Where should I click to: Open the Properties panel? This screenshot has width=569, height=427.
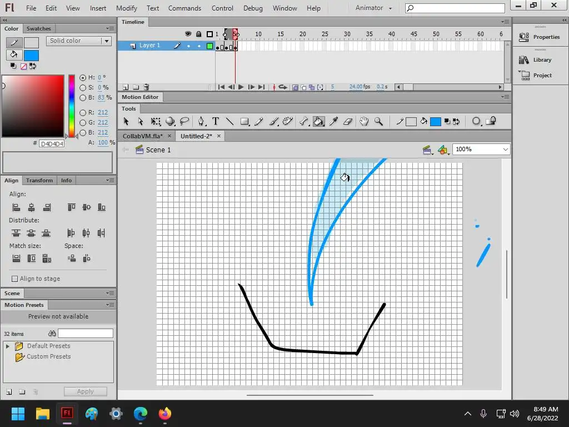tap(541, 37)
